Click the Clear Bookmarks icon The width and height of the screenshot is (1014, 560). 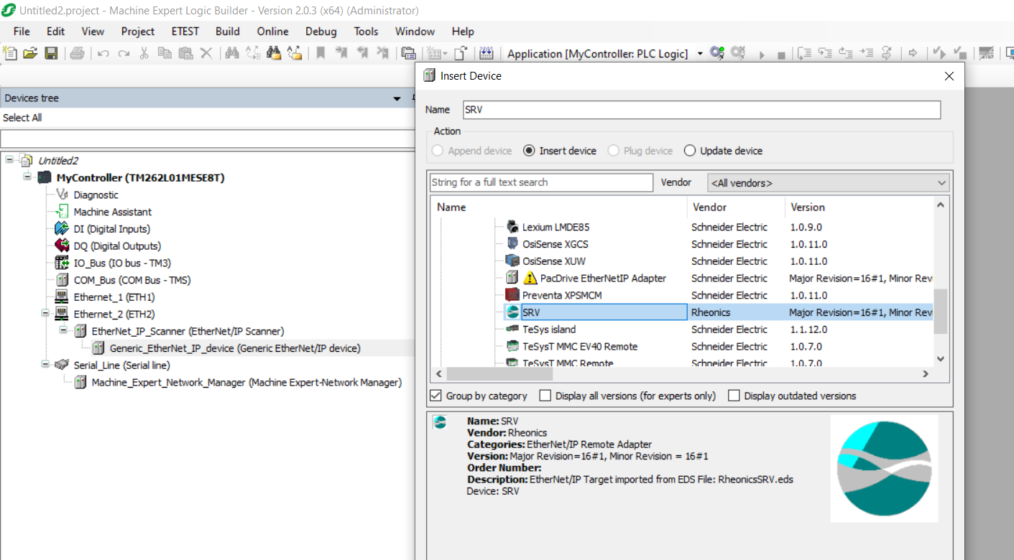point(384,53)
